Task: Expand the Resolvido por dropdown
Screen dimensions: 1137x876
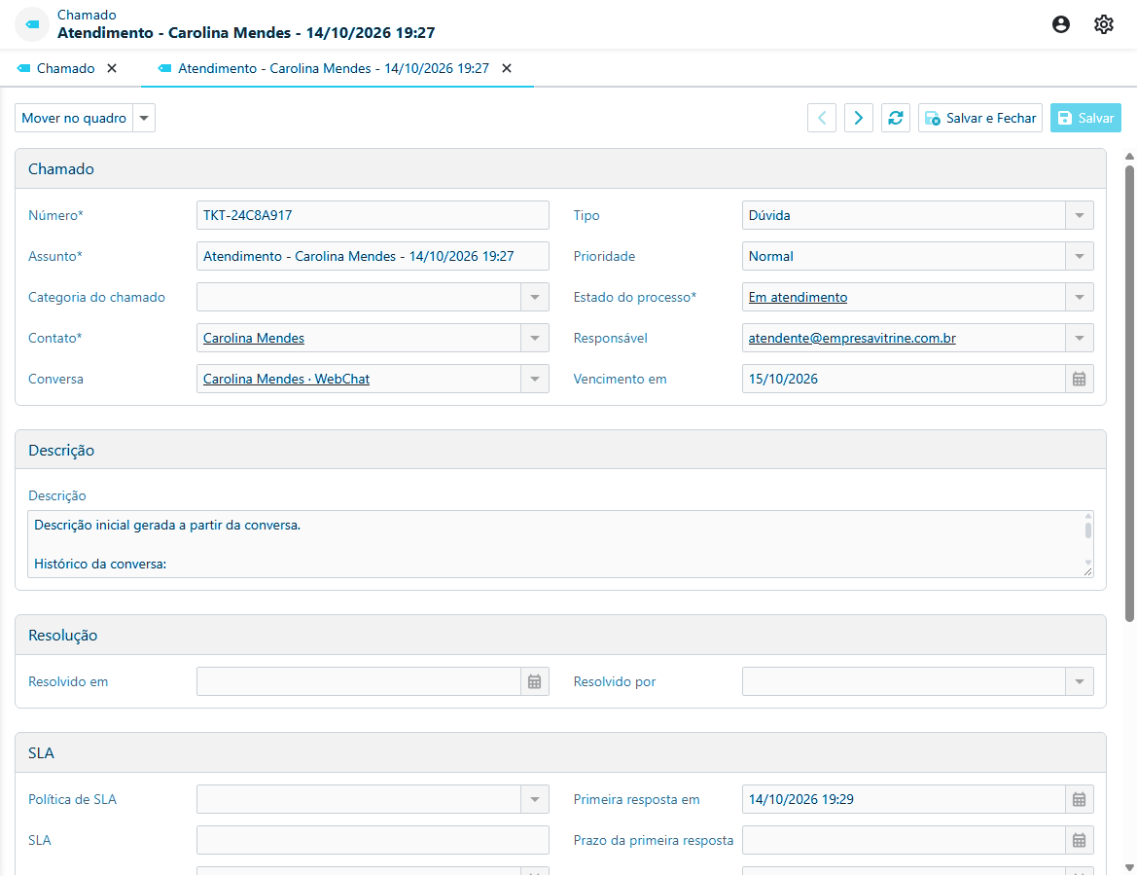Action: pyautogui.click(x=1079, y=681)
